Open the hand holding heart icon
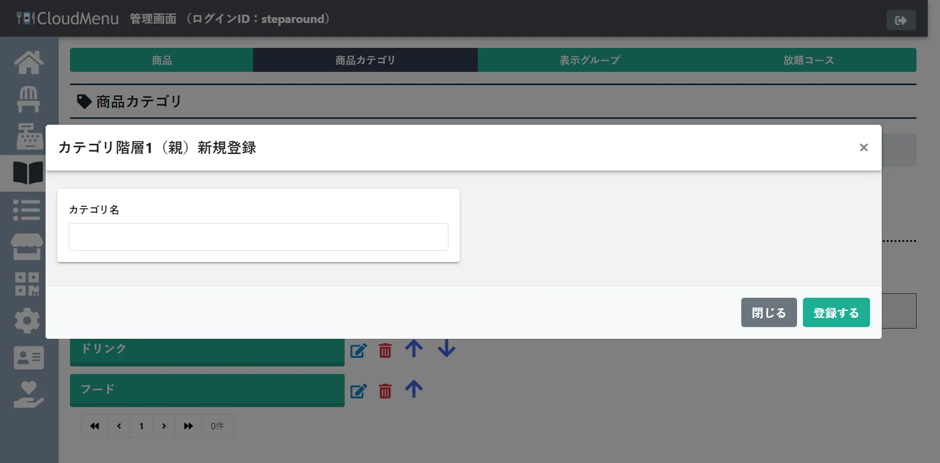This screenshot has width=940, height=463. point(29,395)
